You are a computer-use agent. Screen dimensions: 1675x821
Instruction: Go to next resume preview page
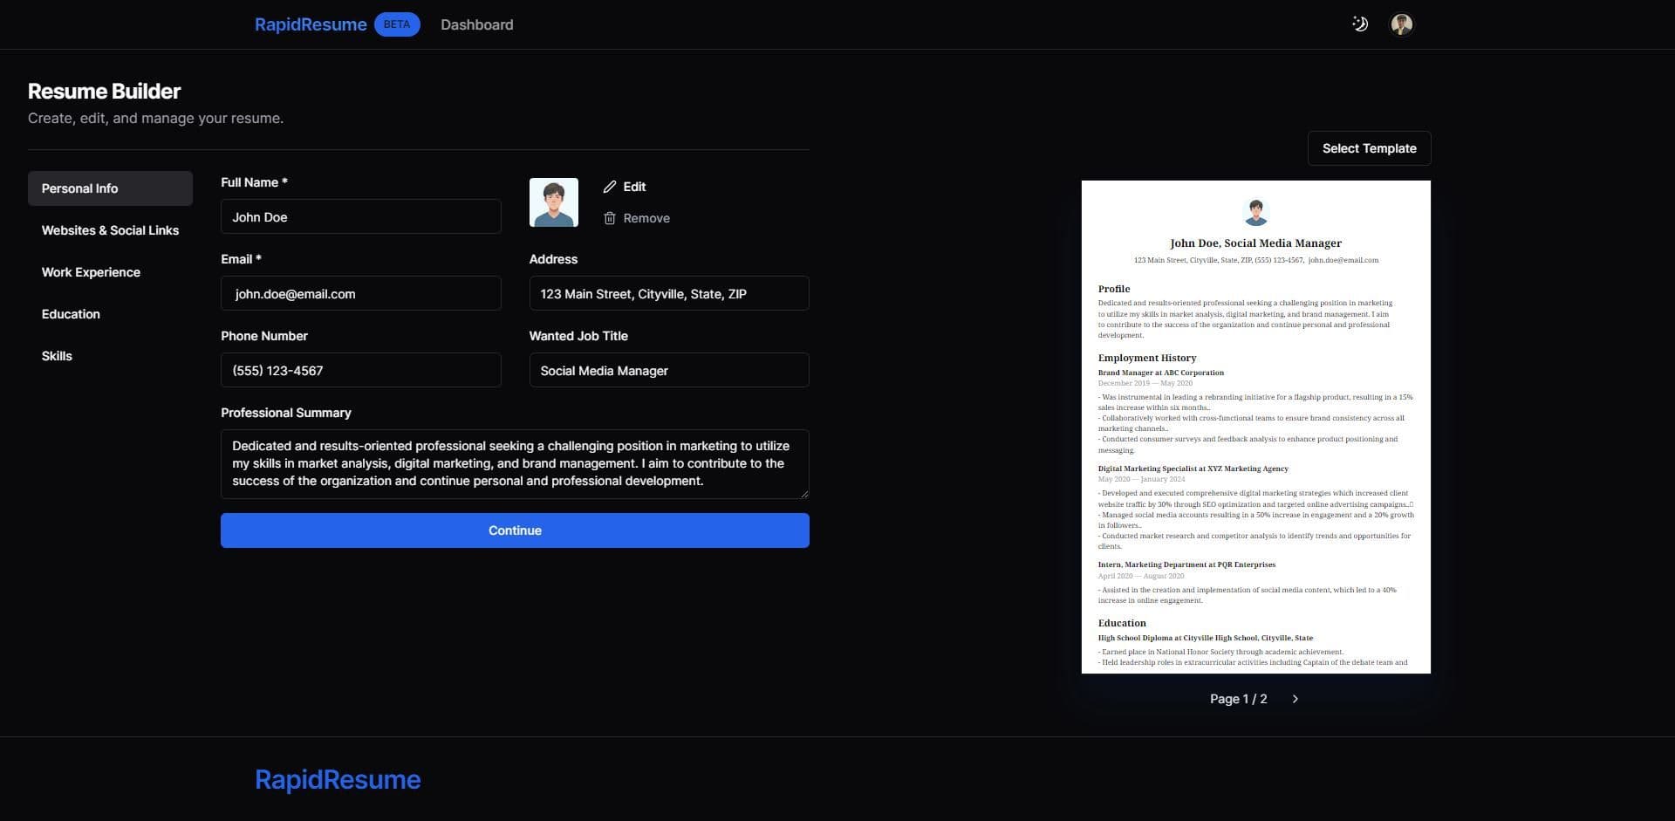pos(1295,699)
